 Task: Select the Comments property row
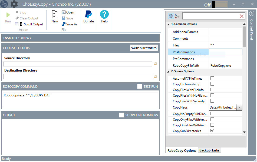(x=205, y=38)
